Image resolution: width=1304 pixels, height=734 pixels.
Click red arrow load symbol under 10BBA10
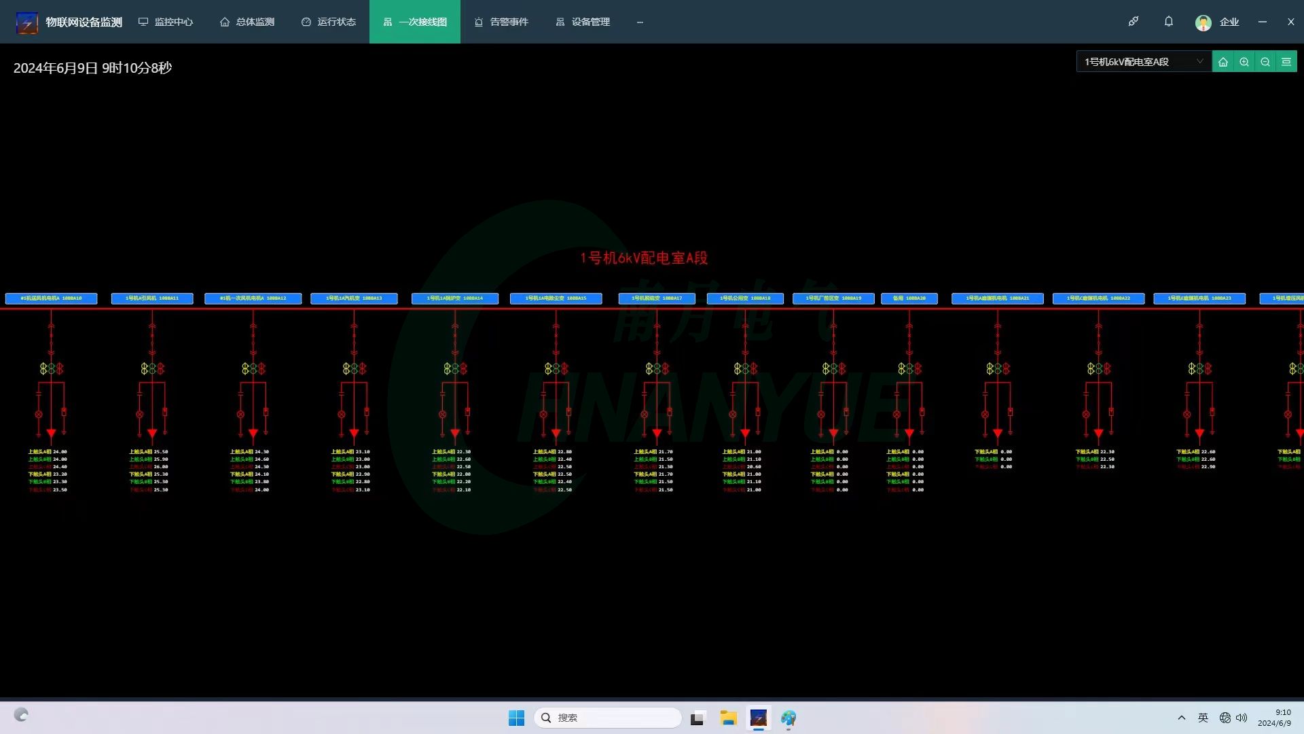(51, 434)
